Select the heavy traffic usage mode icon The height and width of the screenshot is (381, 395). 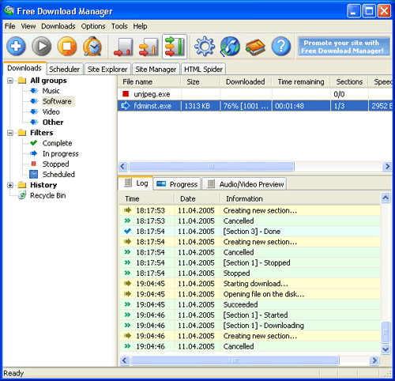coord(175,47)
